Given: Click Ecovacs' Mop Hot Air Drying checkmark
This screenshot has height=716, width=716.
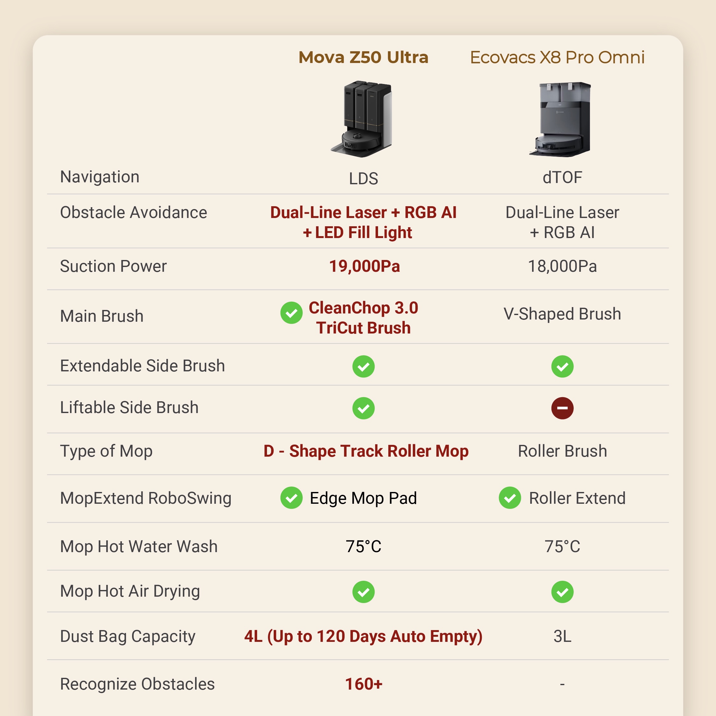Looking at the screenshot, I should (x=562, y=592).
